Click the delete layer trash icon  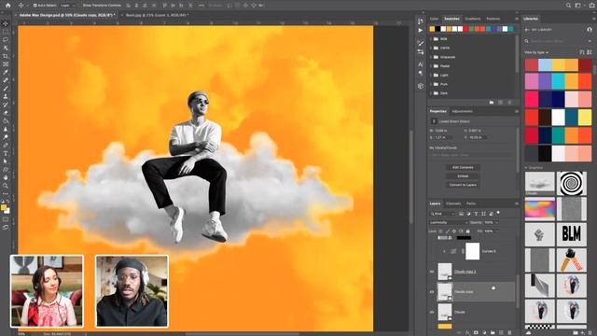click(509, 332)
